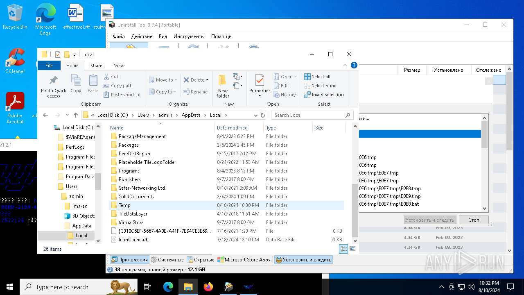The width and height of the screenshot is (524, 295).
Task: Select Системные tab in Uninstall Tool
Action: click(x=167, y=260)
